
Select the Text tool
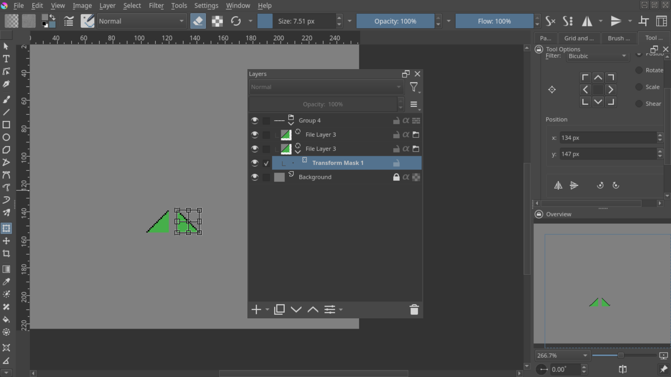click(6, 59)
